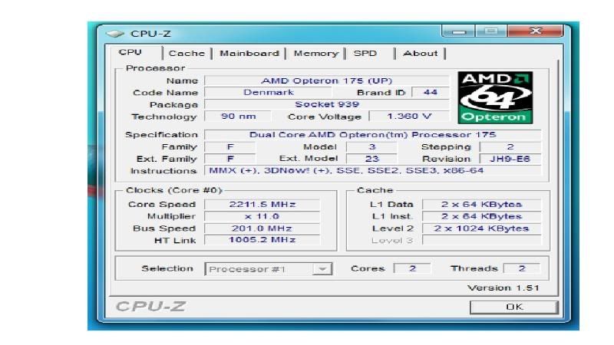This screenshot has height=345, width=614.
Task: Select the CPU tab
Action: (x=131, y=52)
